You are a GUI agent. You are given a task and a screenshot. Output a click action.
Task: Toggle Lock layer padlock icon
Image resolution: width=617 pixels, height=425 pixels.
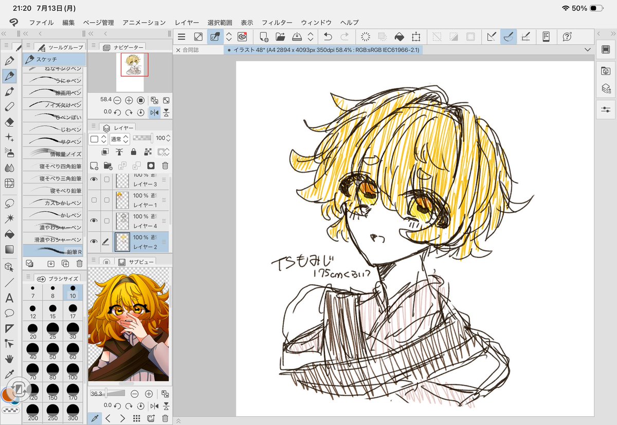[134, 152]
